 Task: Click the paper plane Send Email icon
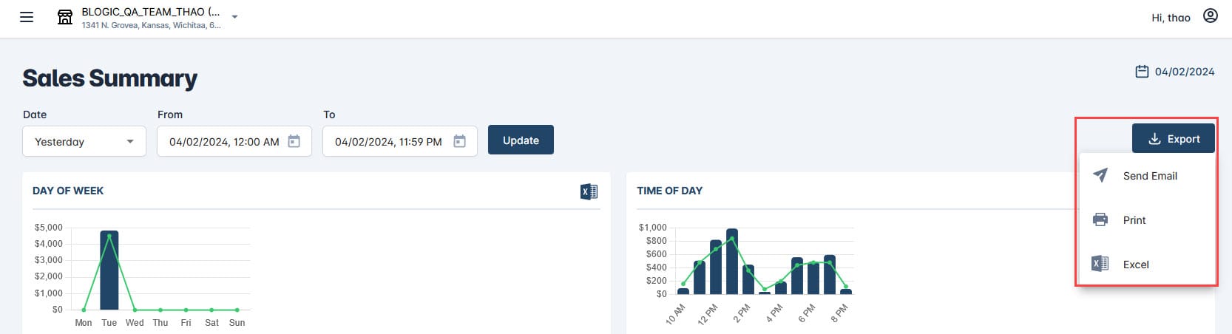click(1100, 175)
